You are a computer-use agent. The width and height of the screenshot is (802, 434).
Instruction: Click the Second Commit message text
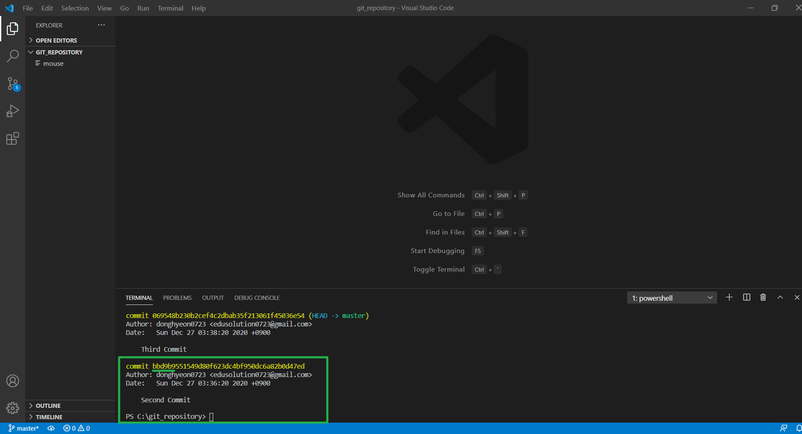(x=166, y=400)
